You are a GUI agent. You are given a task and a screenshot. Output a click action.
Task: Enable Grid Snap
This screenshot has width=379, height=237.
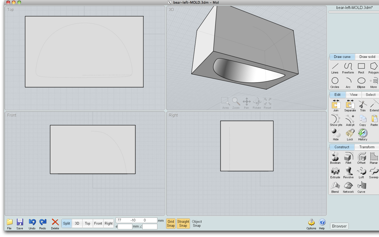171,223
